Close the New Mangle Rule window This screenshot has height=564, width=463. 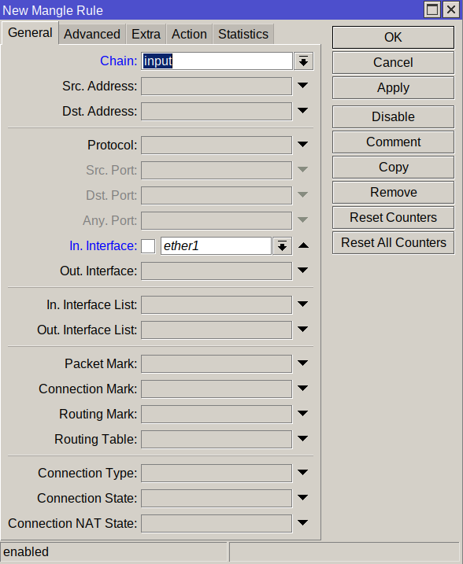tap(451, 9)
